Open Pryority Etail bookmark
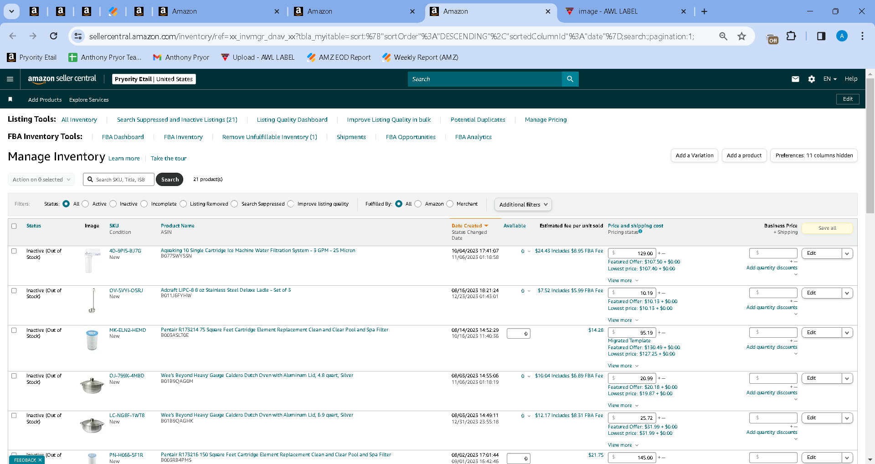The image size is (875, 464). pyautogui.click(x=32, y=57)
